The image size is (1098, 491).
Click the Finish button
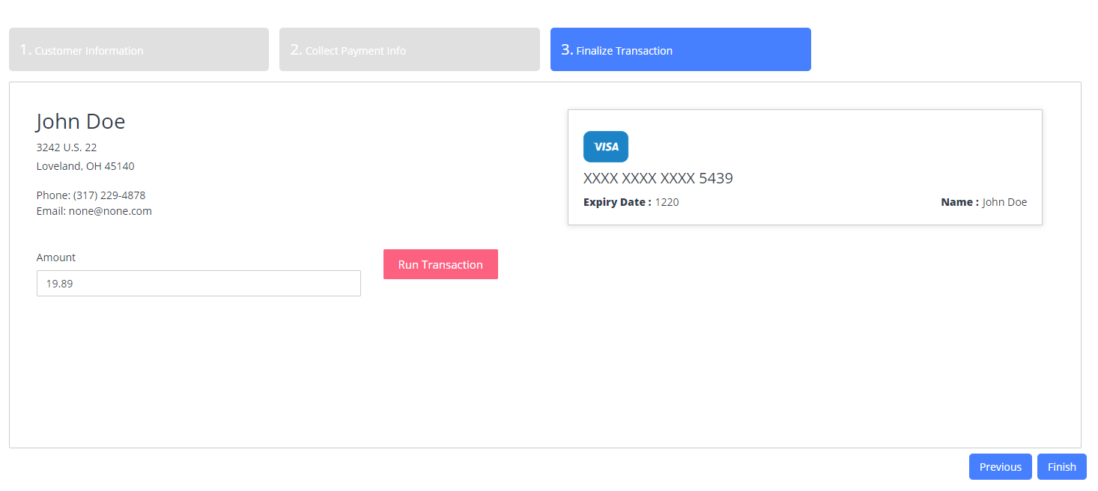(1061, 467)
